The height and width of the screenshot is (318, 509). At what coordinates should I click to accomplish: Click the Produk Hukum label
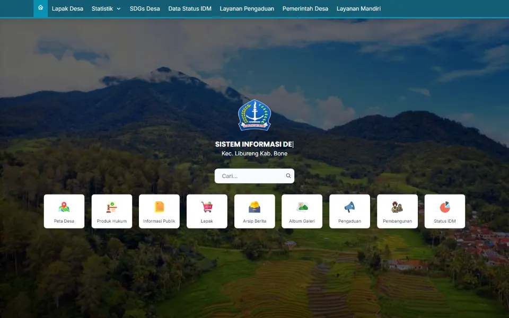[112, 221]
